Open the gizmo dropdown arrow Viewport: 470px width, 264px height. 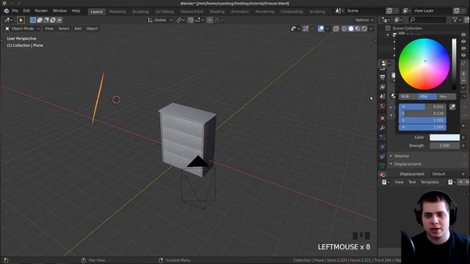pyautogui.click(x=311, y=29)
